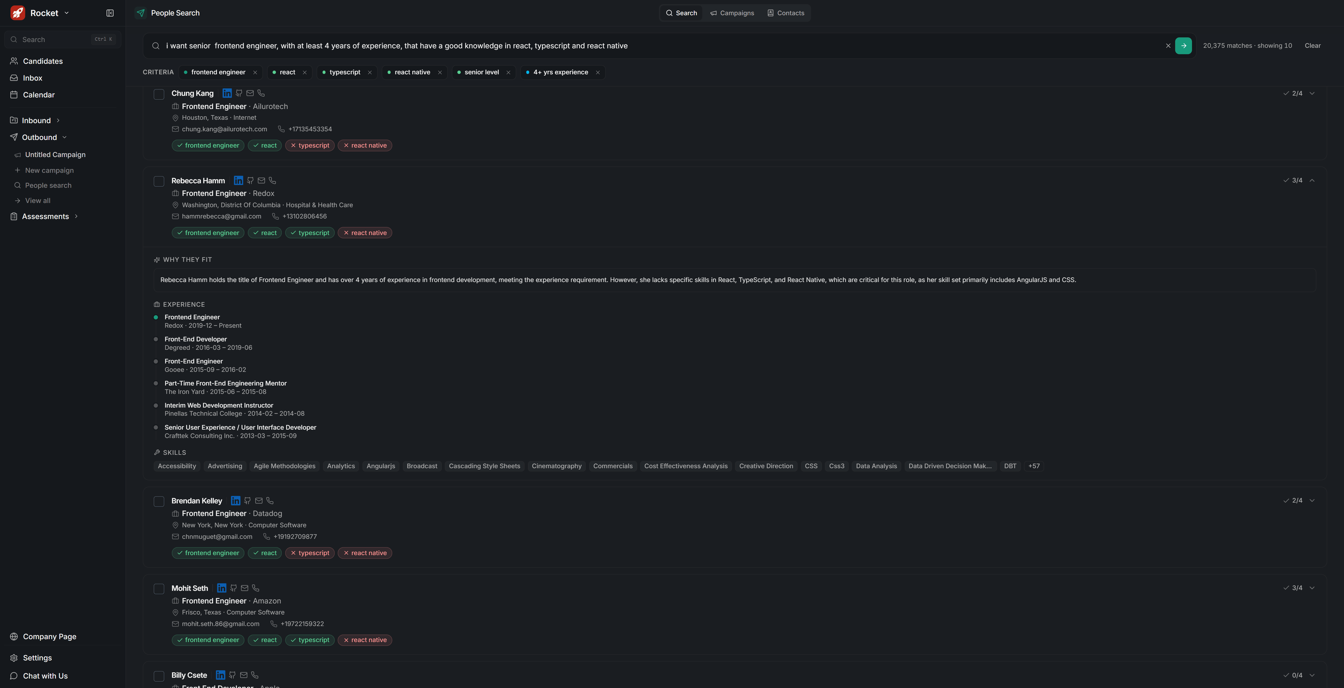Click Chung Kang's email icon
The image size is (1344, 688).
250,93
